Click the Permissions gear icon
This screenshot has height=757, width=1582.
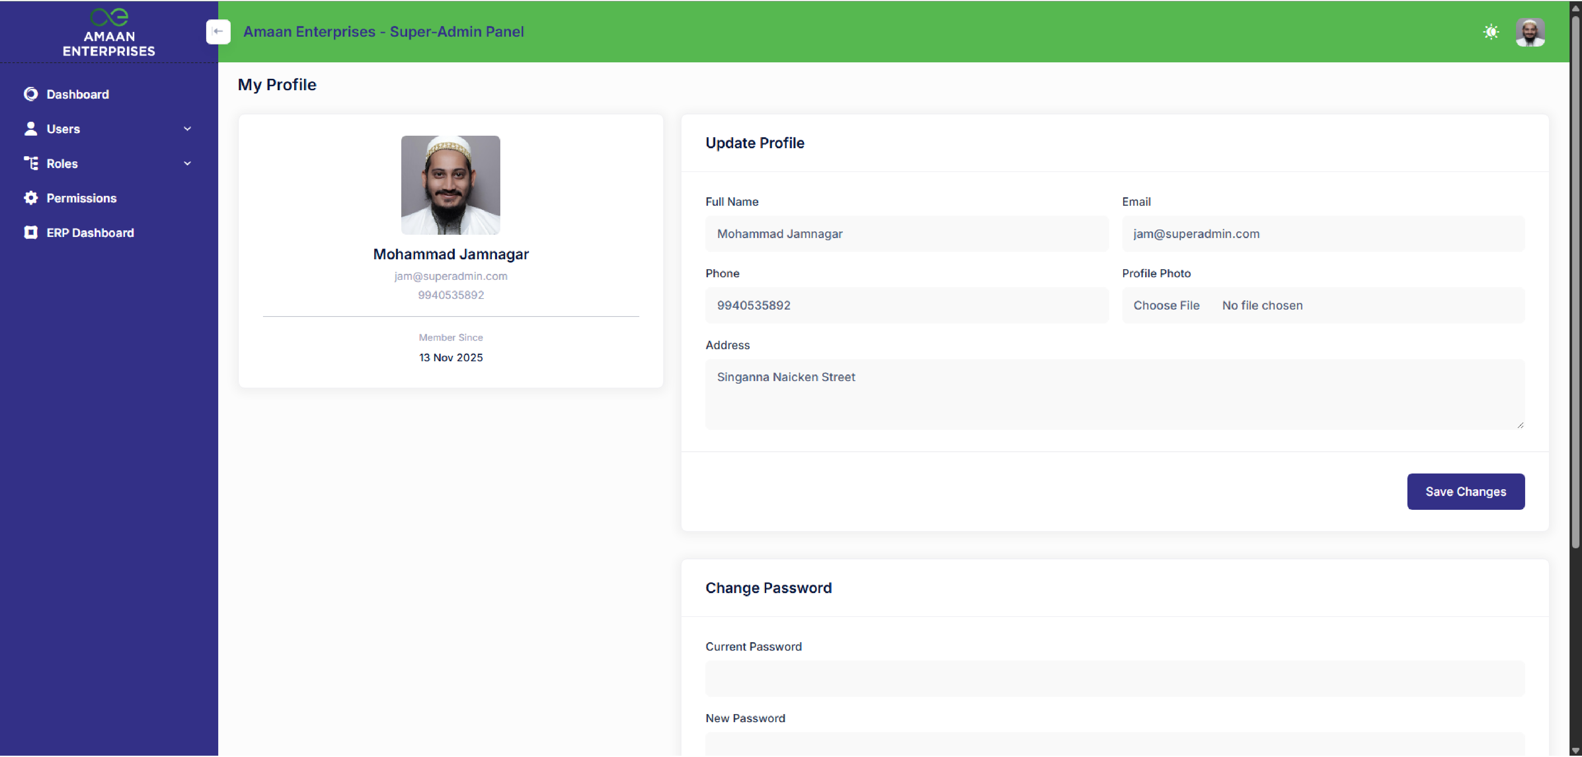(x=31, y=198)
